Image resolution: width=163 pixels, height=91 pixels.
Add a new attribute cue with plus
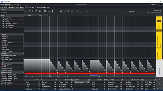click(23, 73)
